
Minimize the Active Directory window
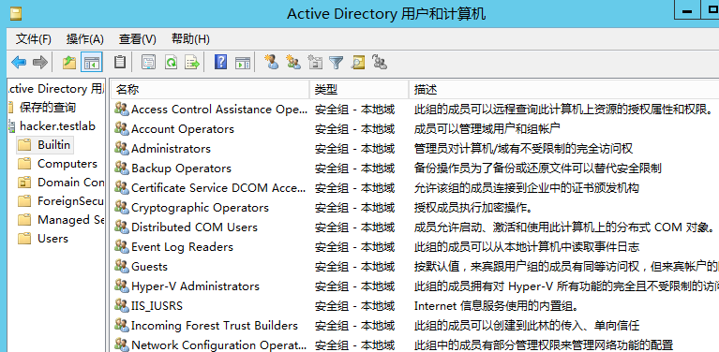pos(687,11)
